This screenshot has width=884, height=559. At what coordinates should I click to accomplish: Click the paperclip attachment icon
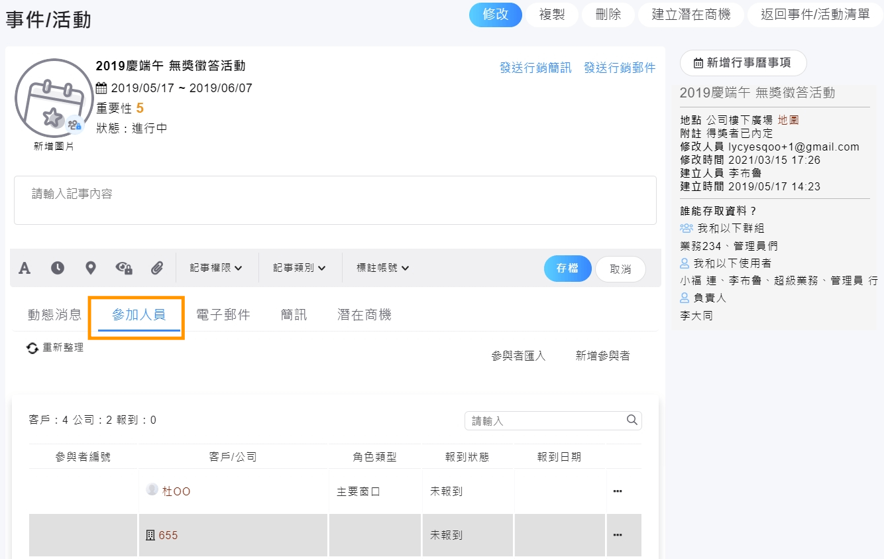157,268
